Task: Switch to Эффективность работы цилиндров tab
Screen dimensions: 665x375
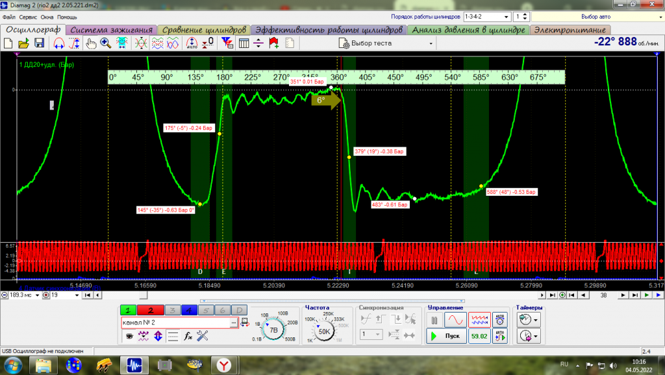Action: coord(329,30)
